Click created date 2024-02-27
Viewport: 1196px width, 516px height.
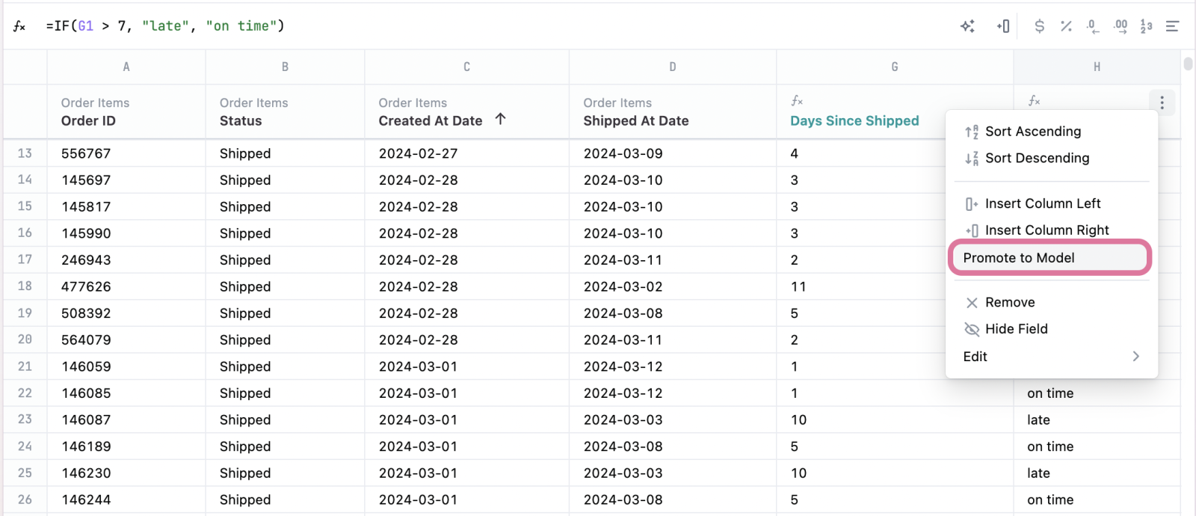[467, 153]
